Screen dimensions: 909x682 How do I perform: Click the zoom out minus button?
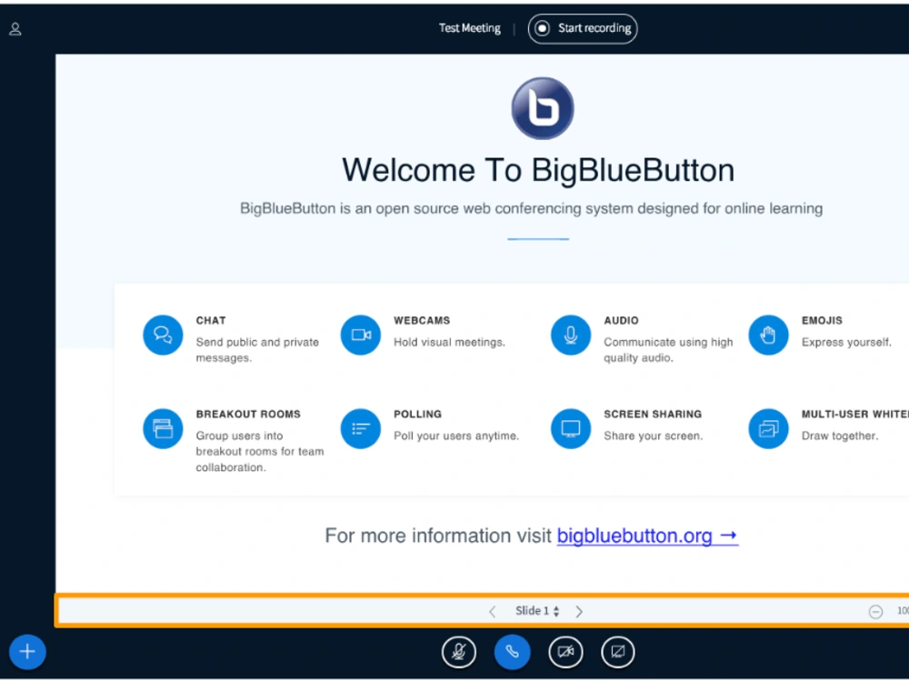pyautogui.click(x=875, y=611)
